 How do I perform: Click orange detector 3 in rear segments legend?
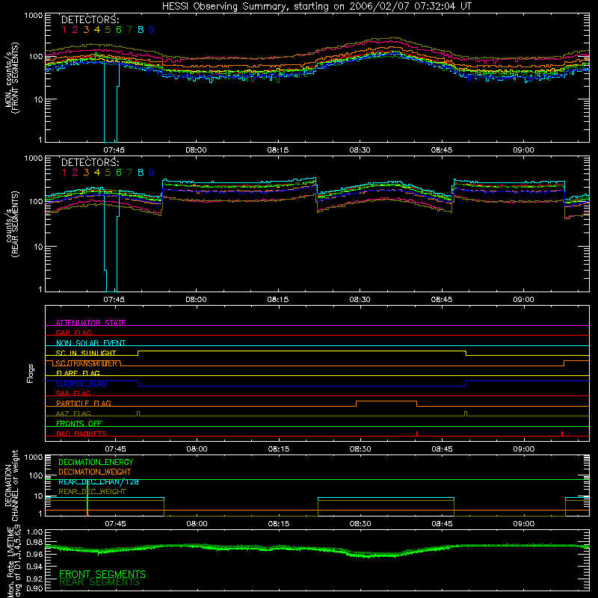[86, 173]
